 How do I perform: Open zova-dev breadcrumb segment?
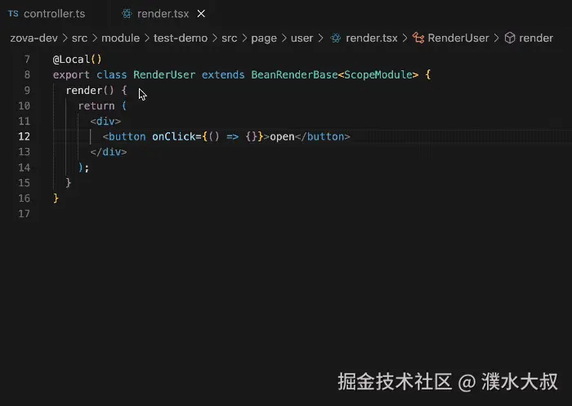pyautogui.click(x=34, y=38)
